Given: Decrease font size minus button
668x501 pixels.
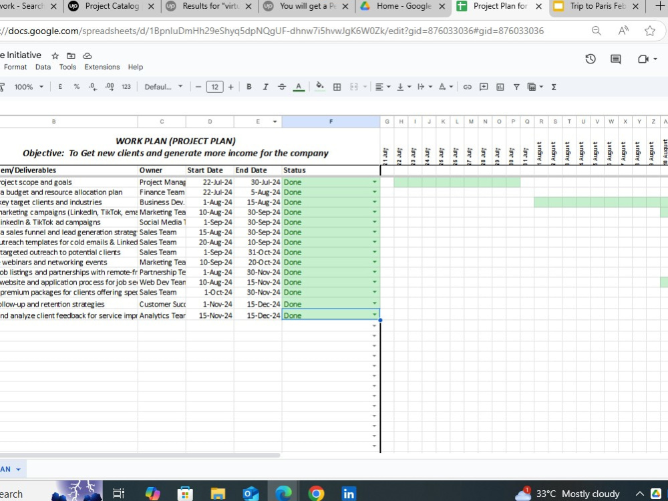Looking at the screenshot, I should [x=198, y=87].
